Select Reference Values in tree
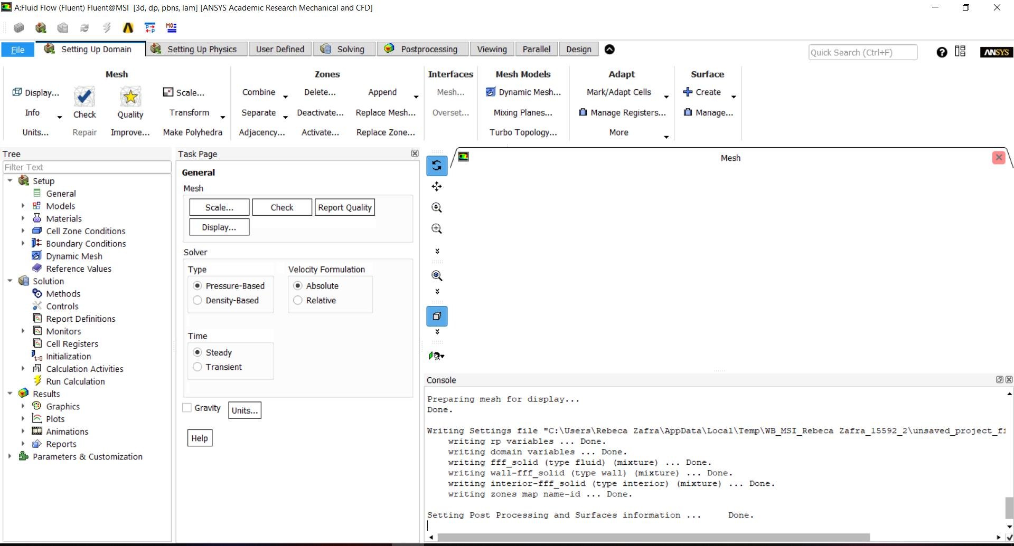The image size is (1014, 546). (x=79, y=269)
